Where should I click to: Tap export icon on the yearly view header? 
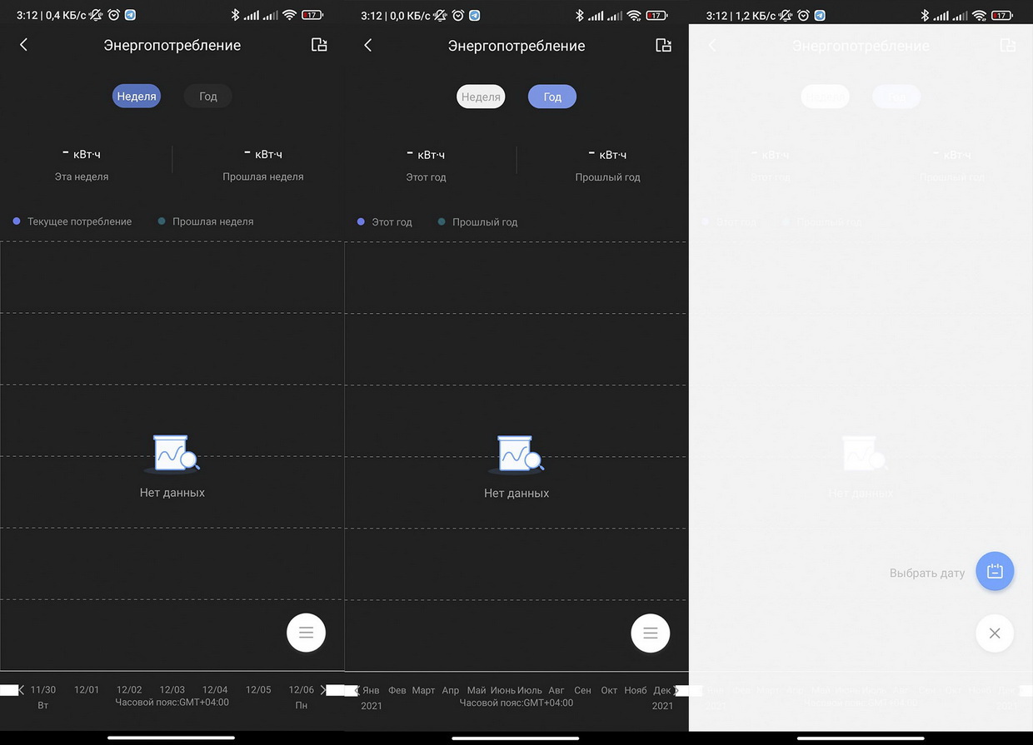tap(663, 45)
